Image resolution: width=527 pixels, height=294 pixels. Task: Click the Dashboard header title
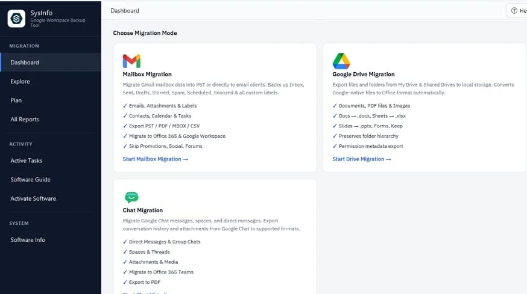coord(125,11)
